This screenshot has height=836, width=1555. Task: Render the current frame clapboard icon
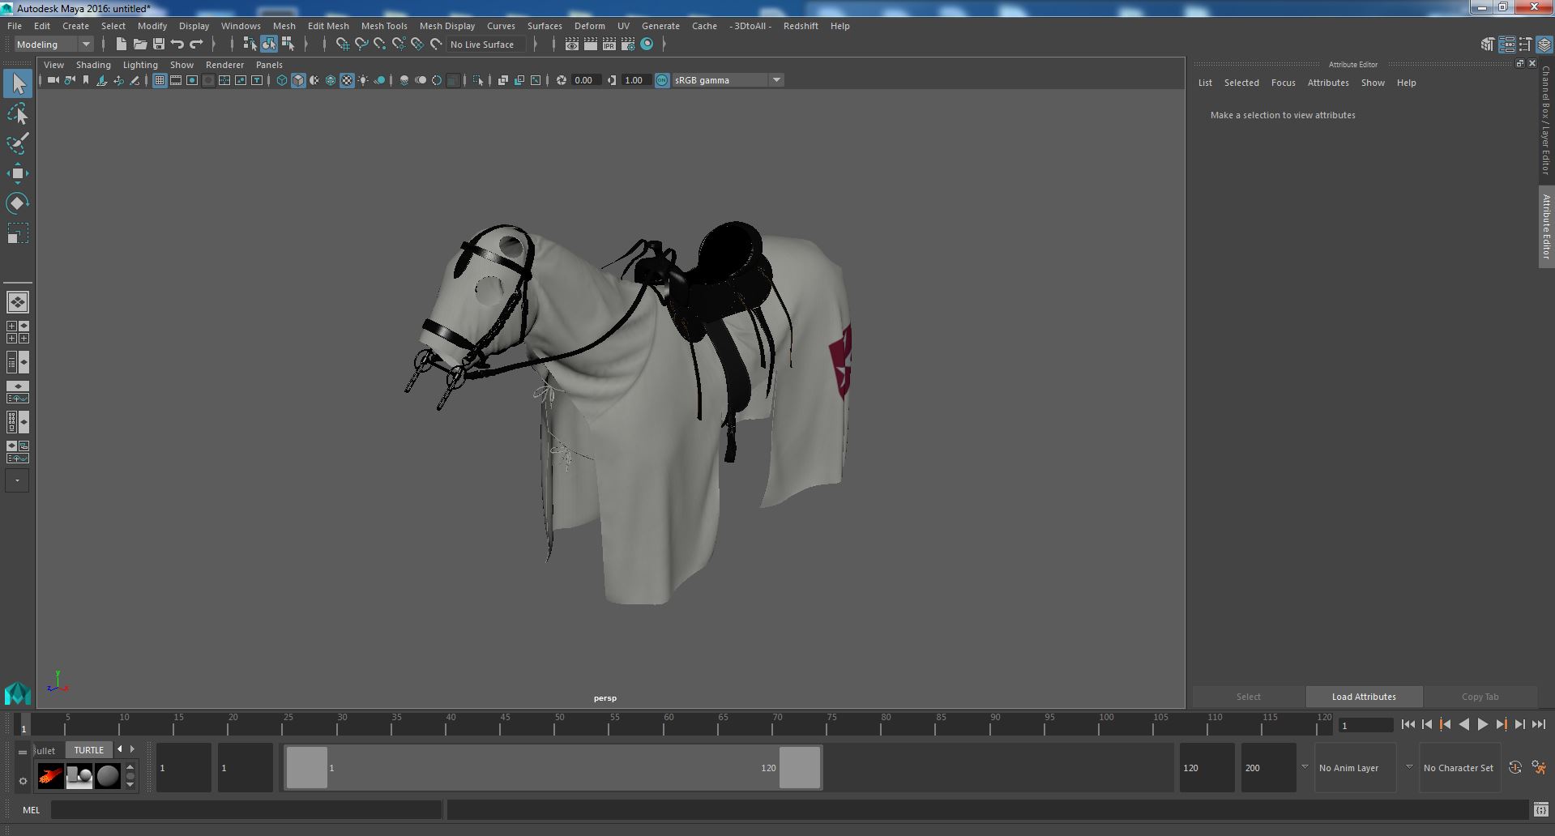click(591, 45)
